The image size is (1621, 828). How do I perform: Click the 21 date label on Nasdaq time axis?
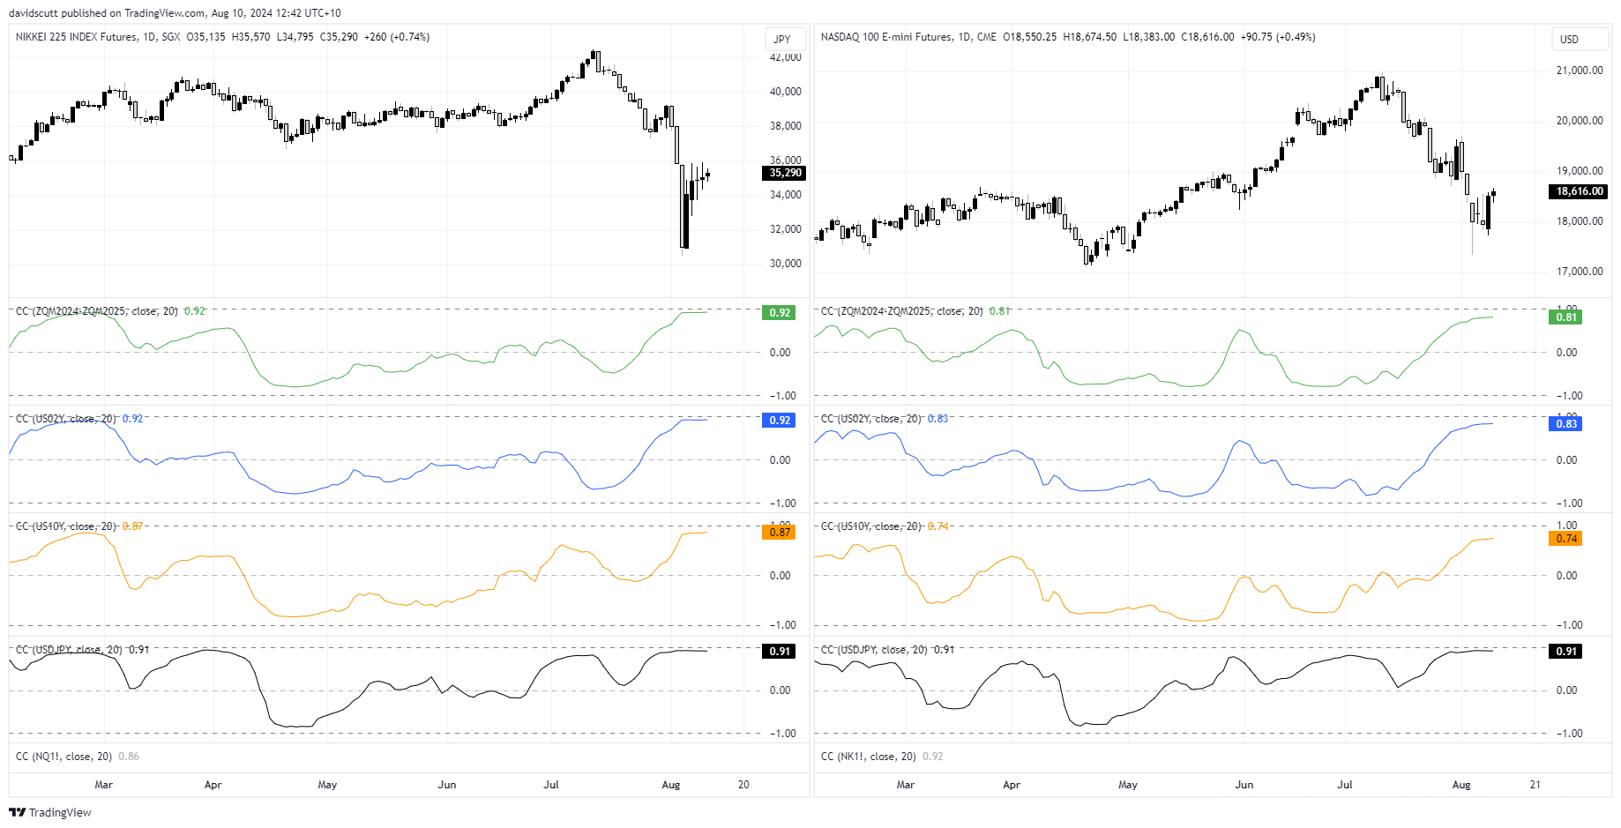1535,785
